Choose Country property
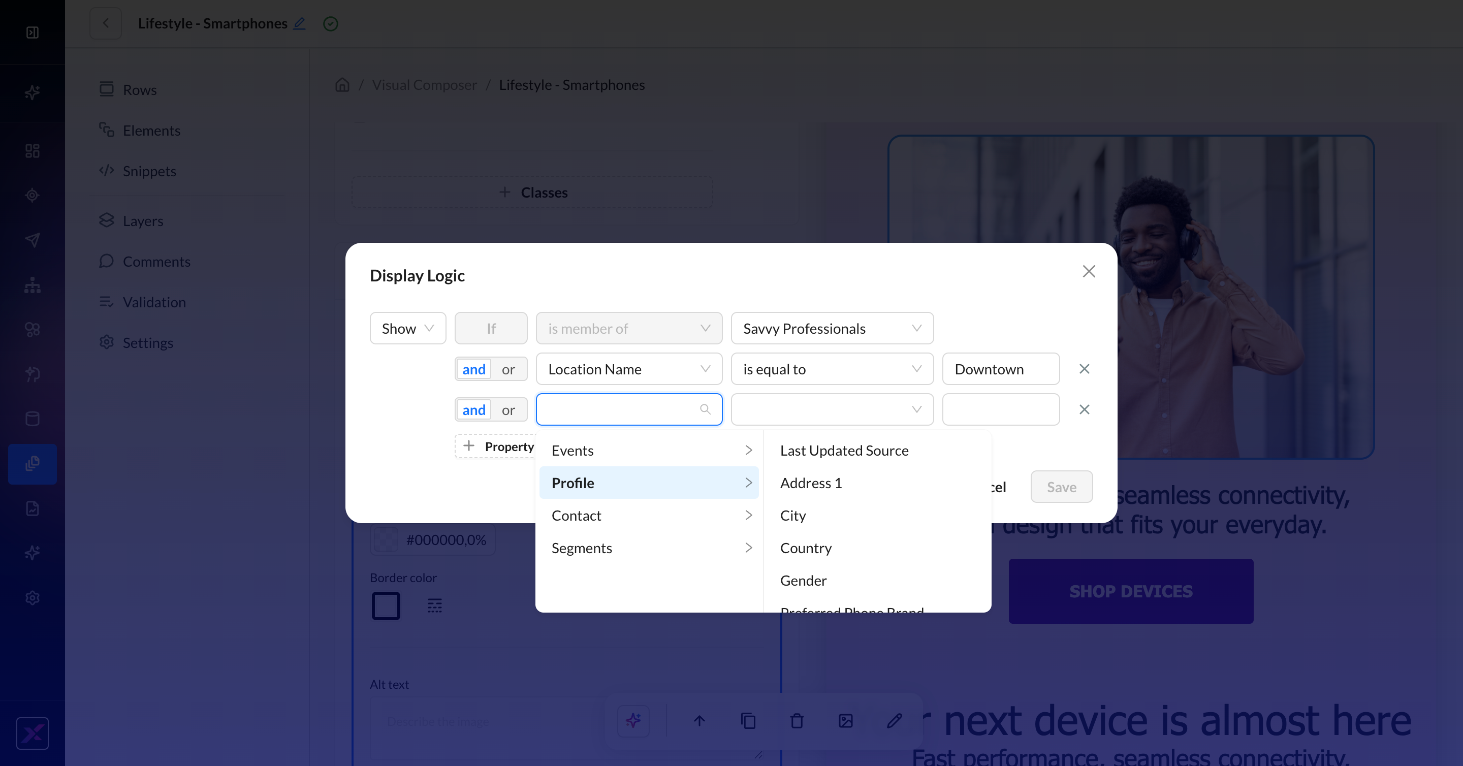Screen dimensions: 1463x766 point(877,548)
